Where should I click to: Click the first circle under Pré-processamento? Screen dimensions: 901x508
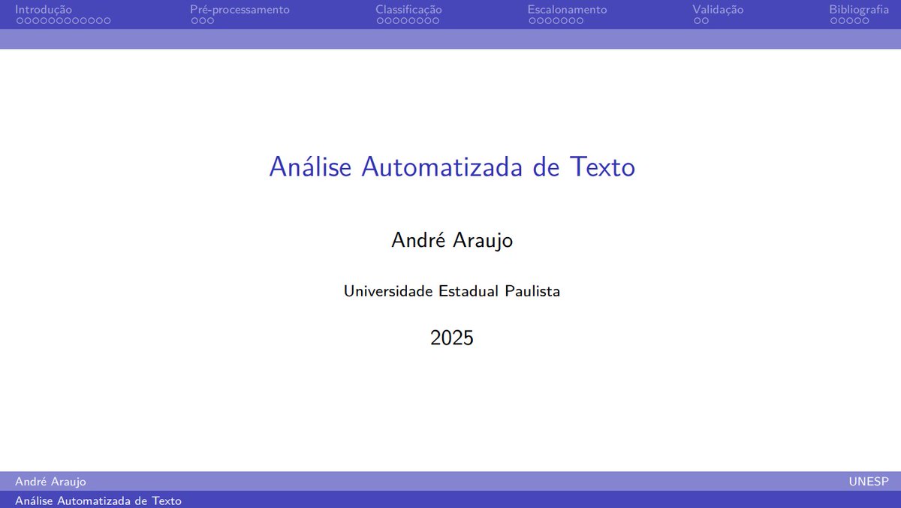click(x=195, y=20)
